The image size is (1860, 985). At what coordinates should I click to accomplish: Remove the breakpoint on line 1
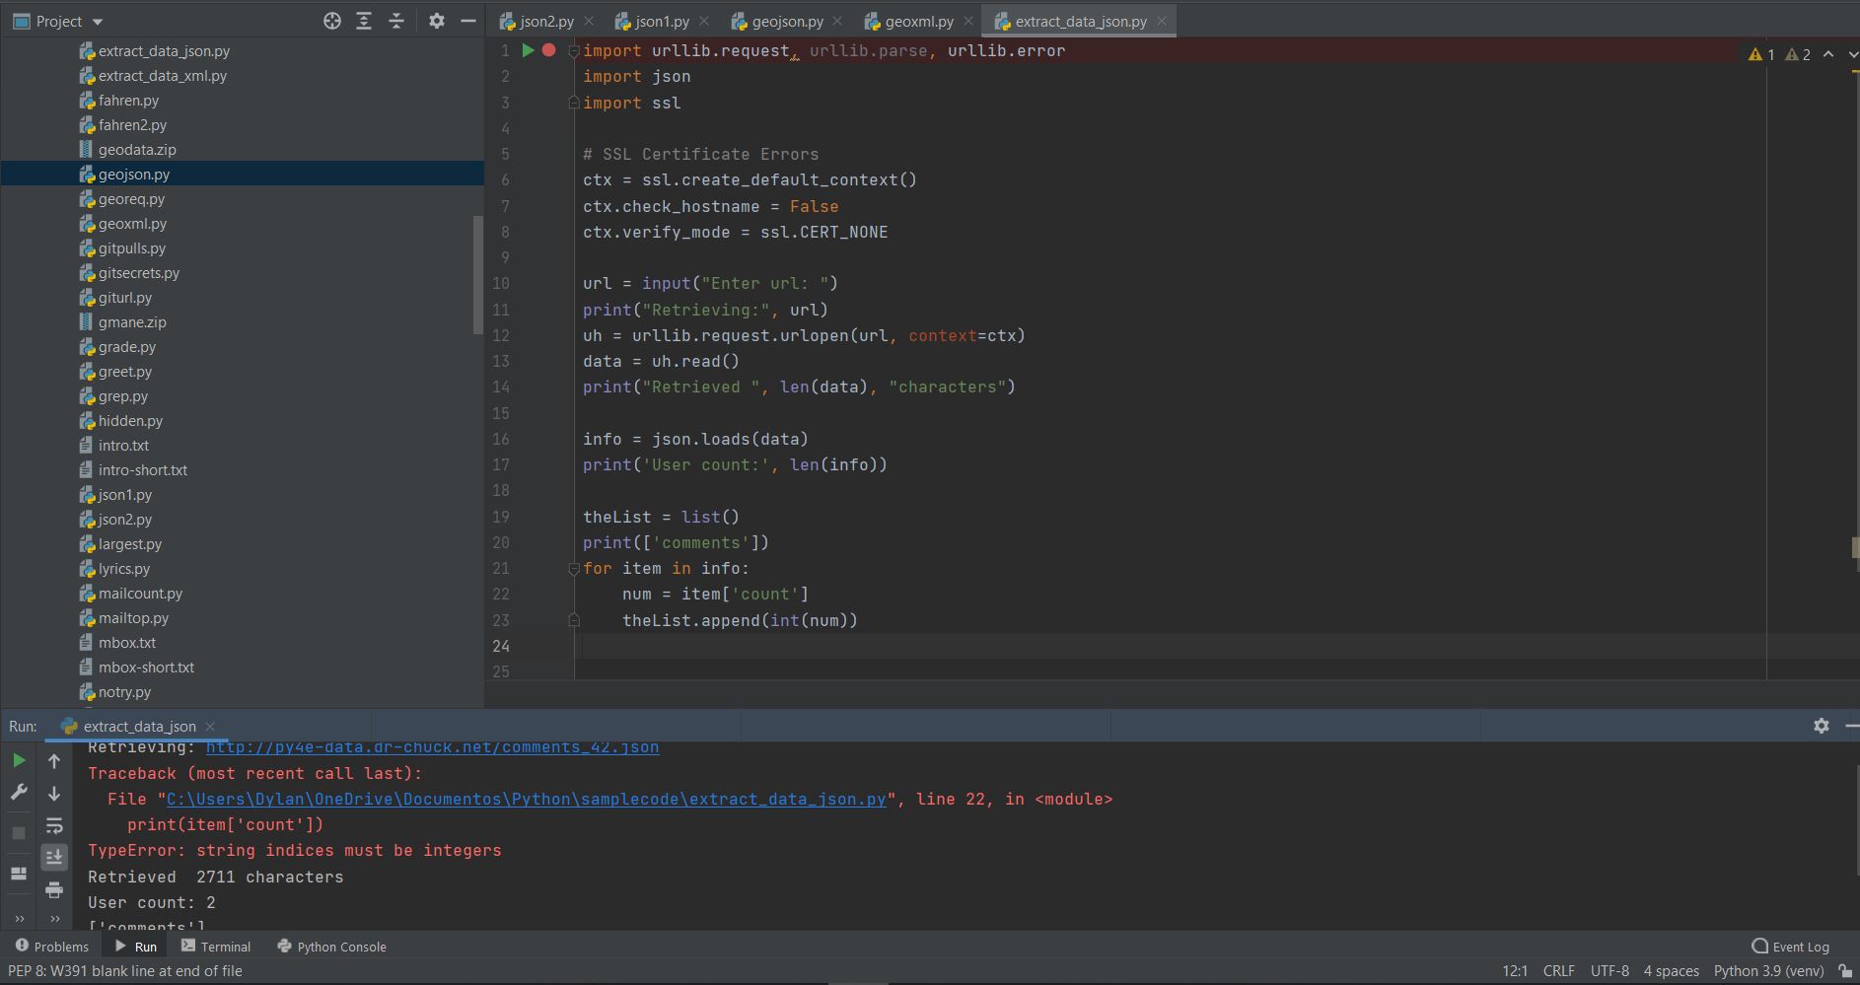point(549,50)
